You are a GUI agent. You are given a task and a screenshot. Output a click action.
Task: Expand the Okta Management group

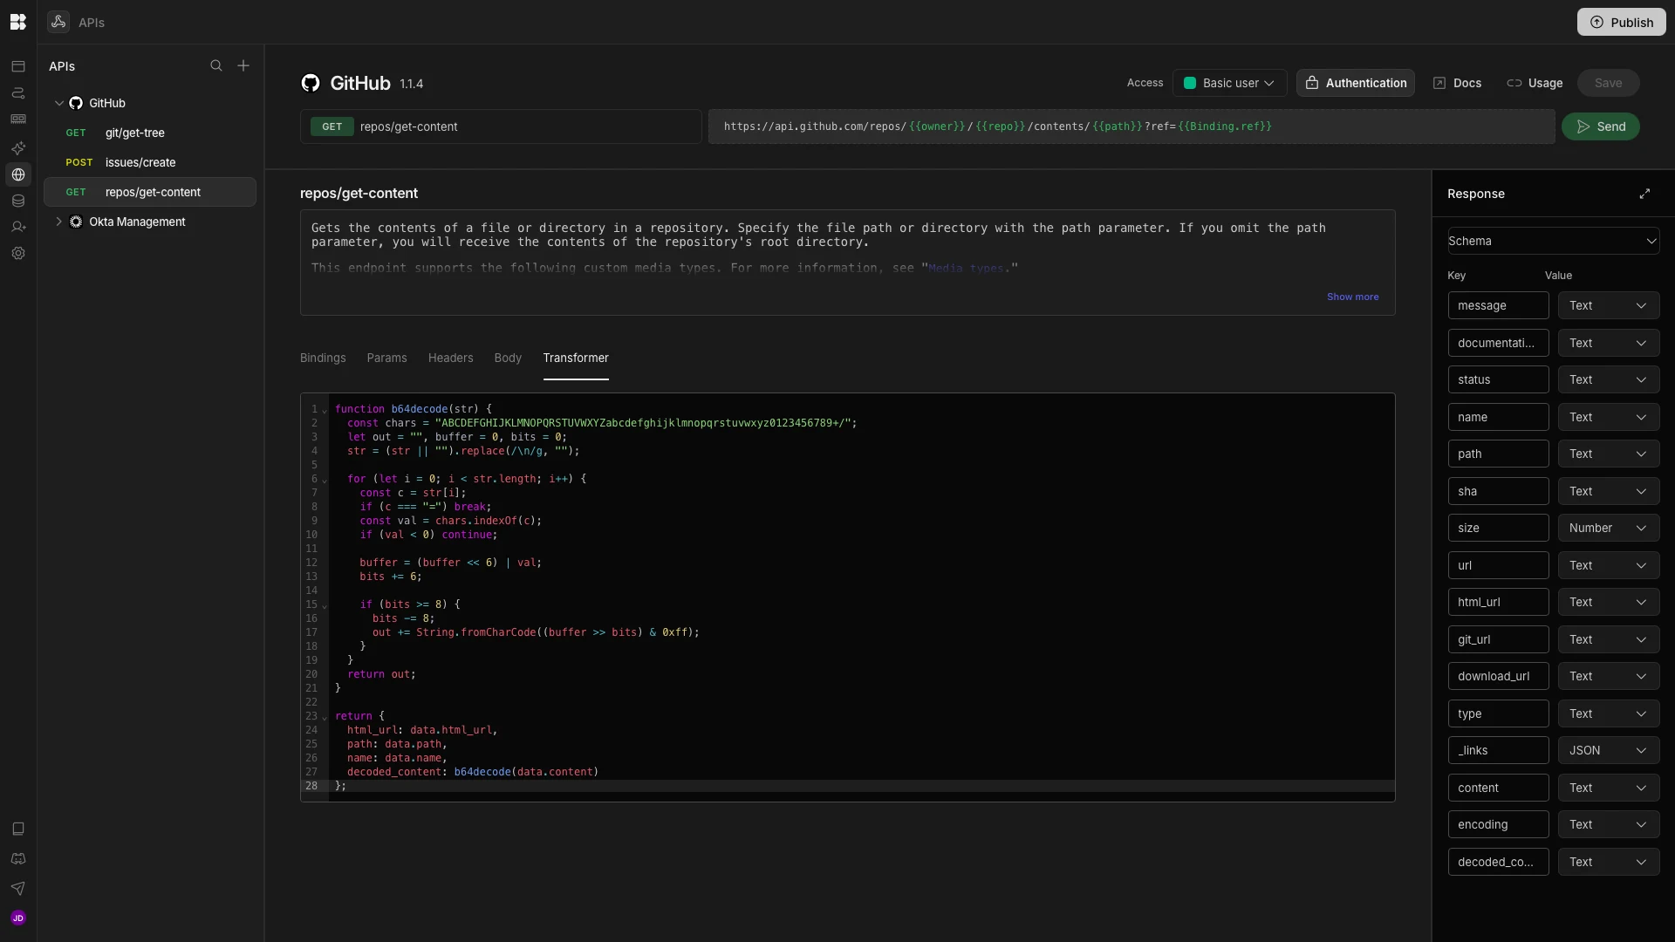[58, 222]
